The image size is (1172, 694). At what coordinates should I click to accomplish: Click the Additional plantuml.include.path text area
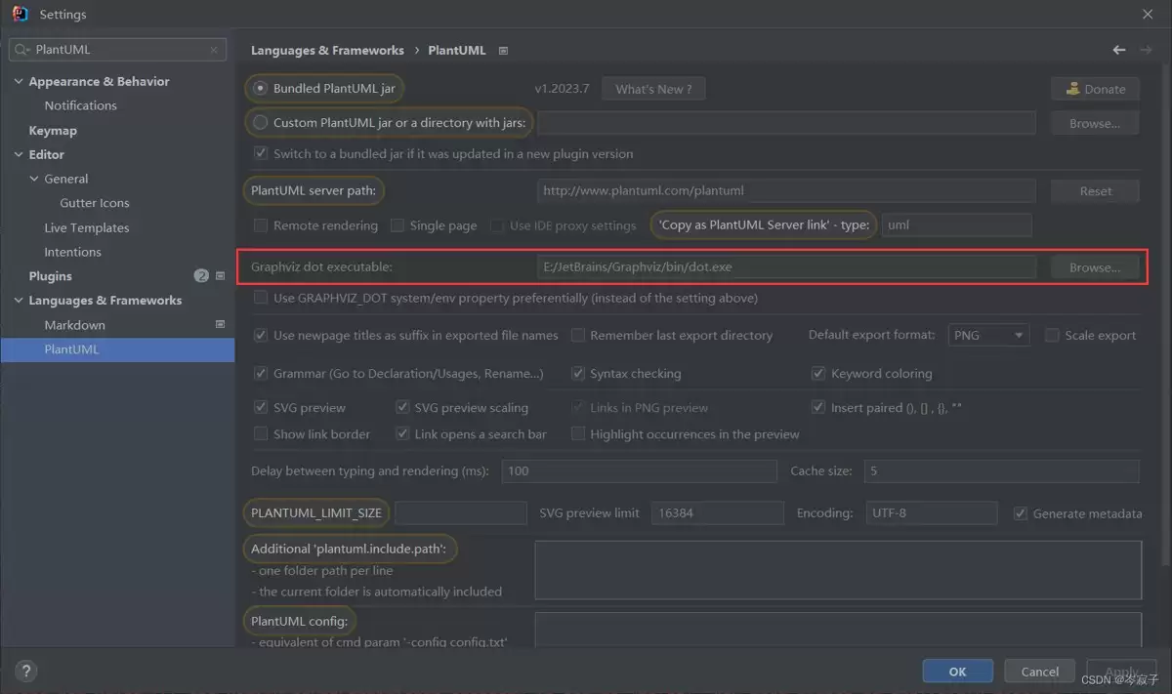(838, 570)
